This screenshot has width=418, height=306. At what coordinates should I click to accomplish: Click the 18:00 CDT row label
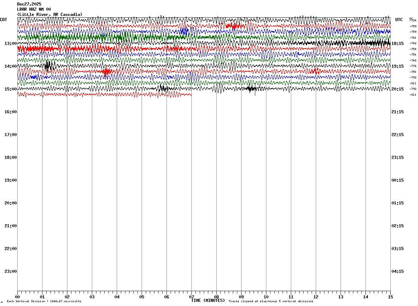pos(11,157)
